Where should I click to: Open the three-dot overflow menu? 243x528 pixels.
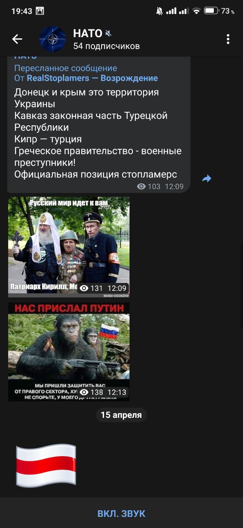(x=228, y=39)
